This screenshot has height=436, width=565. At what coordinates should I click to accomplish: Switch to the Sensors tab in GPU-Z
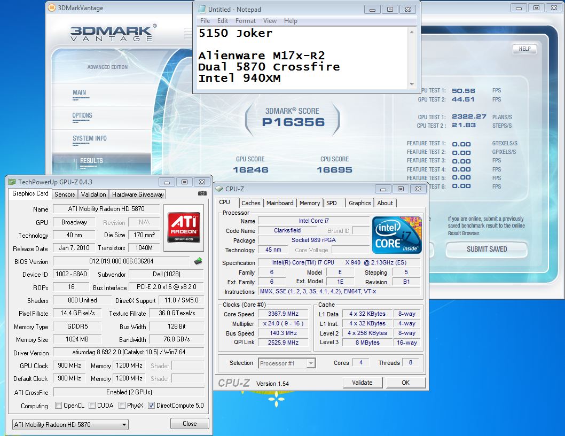click(x=65, y=194)
